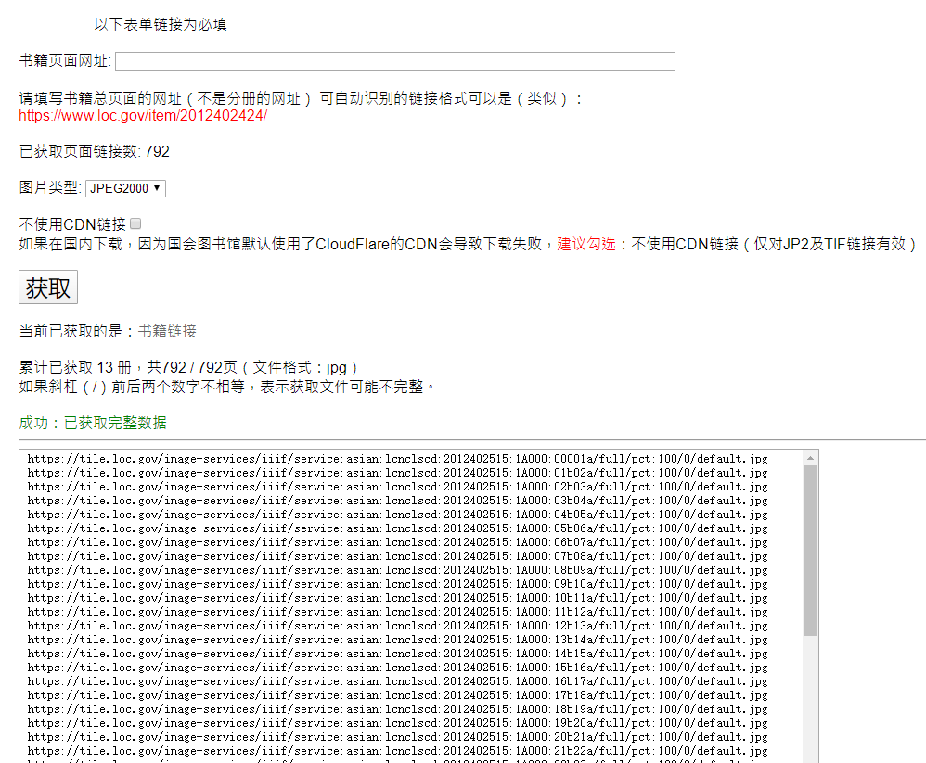926x763 pixels.
Task: Click the red 建议勾选 text
Action: pyautogui.click(x=586, y=244)
